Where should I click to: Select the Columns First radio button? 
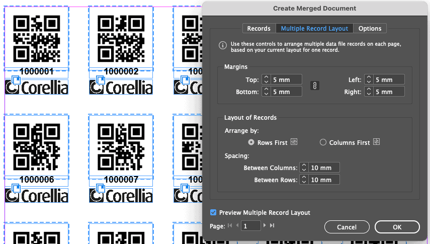click(x=323, y=142)
